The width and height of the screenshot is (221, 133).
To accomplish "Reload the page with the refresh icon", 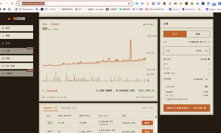I will (12, 4).
